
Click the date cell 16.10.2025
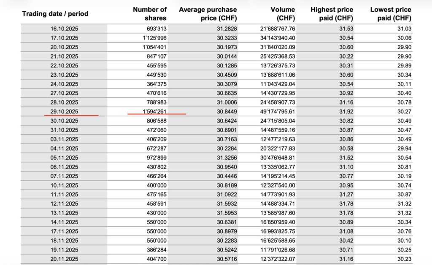pos(63,28)
